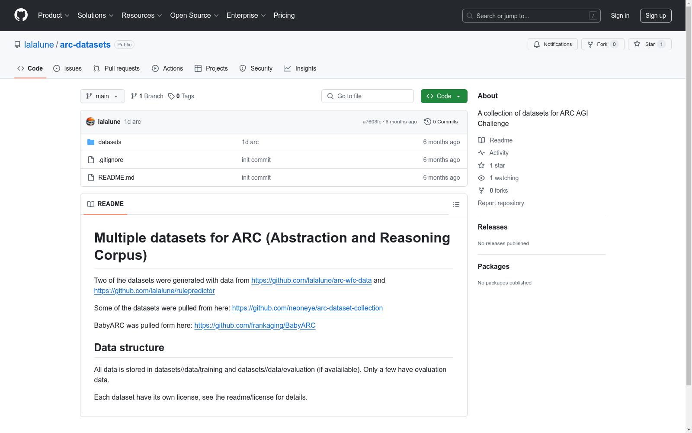Open the Releases section heading
The height and width of the screenshot is (433, 692).
click(493, 227)
